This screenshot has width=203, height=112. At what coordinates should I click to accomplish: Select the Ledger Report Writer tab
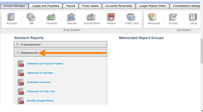click(152, 6)
